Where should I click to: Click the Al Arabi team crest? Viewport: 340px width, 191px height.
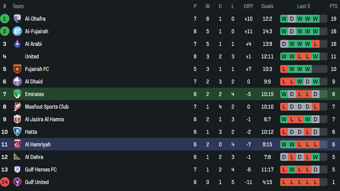pos(17,44)
